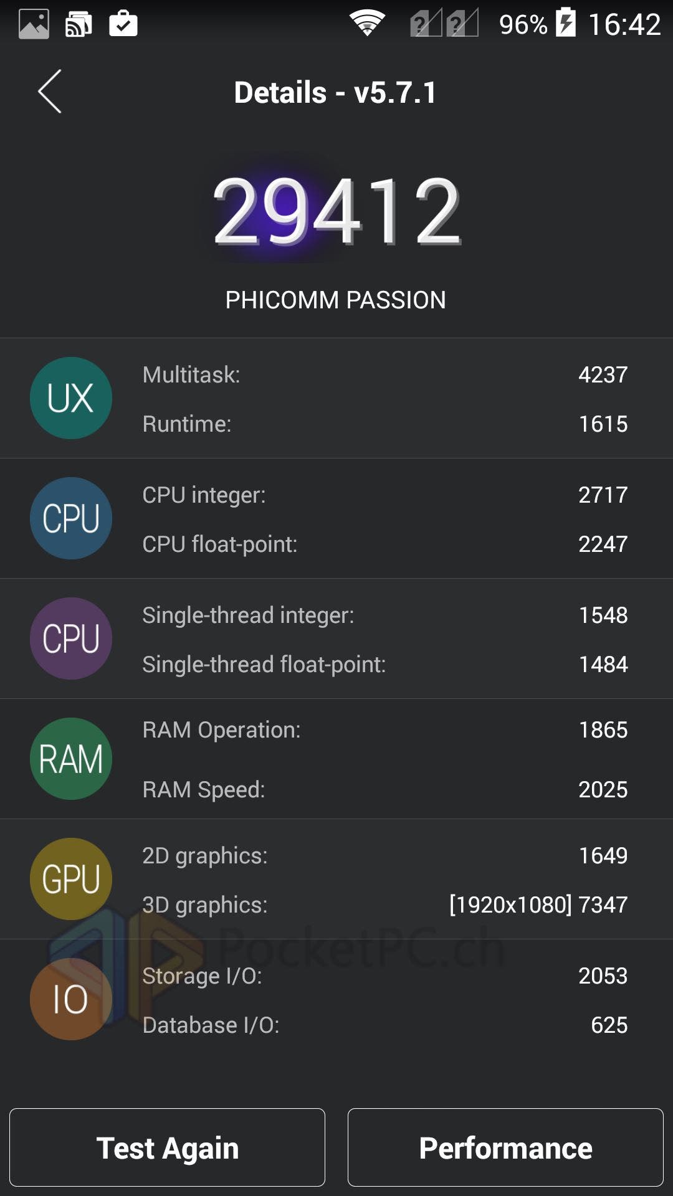673x1196 pixels.
Task: Tap the yellow GPU category icon
Action: (71, 879)
